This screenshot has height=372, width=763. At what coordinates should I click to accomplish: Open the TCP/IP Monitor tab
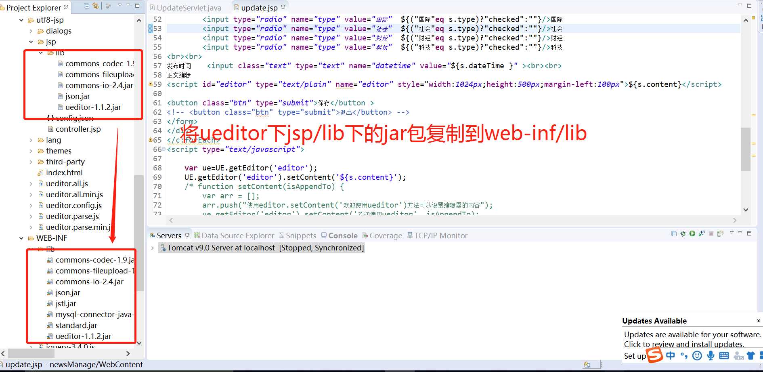(x=437, y=235)
